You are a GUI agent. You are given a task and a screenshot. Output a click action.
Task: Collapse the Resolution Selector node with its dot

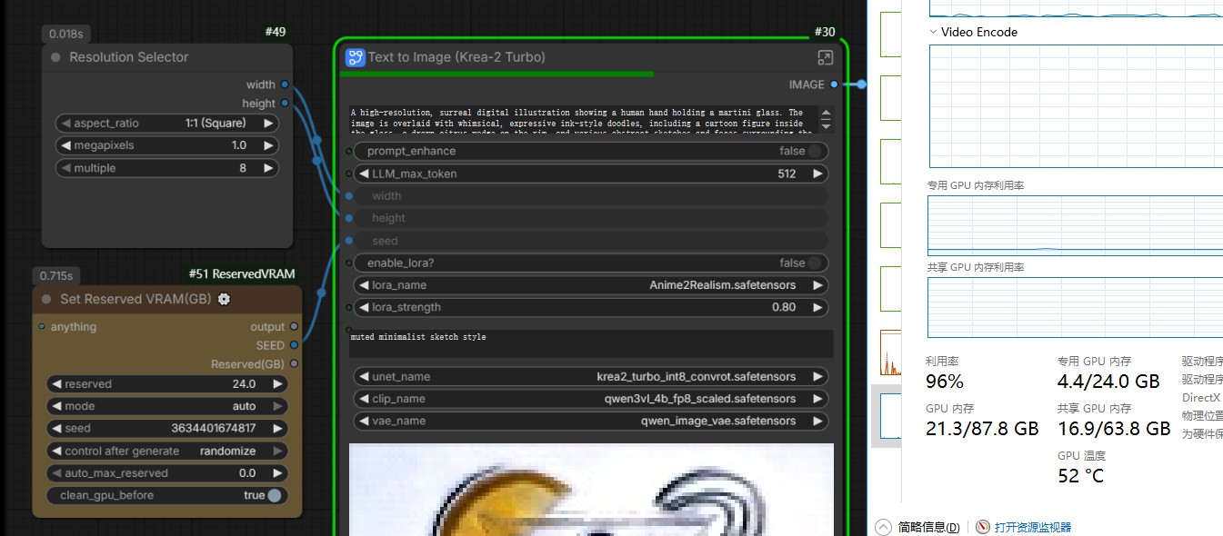point(55,57)
